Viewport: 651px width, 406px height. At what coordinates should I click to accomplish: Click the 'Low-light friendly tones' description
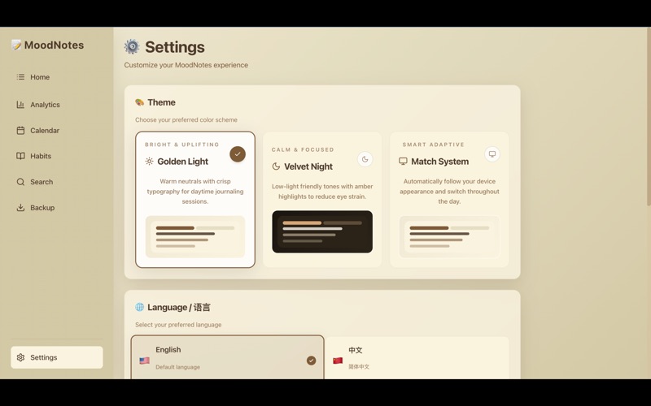pos(322,192)
